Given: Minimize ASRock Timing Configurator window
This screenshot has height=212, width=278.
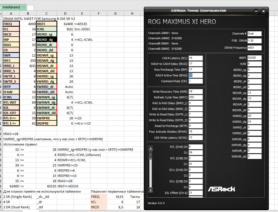Looking at the screenshot, I should tap(256, 11).
